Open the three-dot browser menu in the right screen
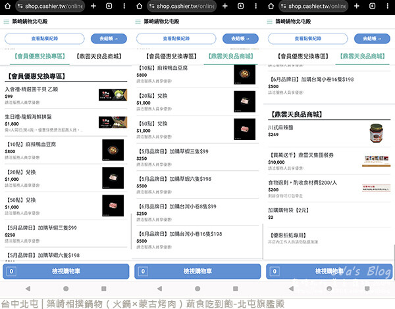The image size is (395, 309). (x=386, y=5)
